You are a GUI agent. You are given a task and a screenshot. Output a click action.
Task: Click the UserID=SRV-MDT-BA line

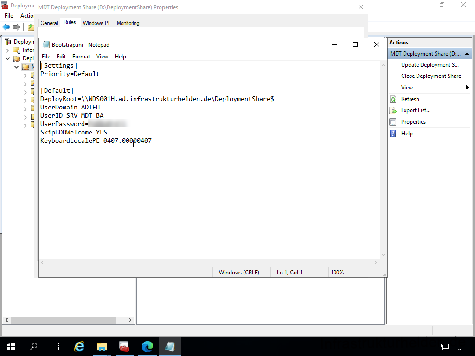pyautogui.click(x=72, y=115)
